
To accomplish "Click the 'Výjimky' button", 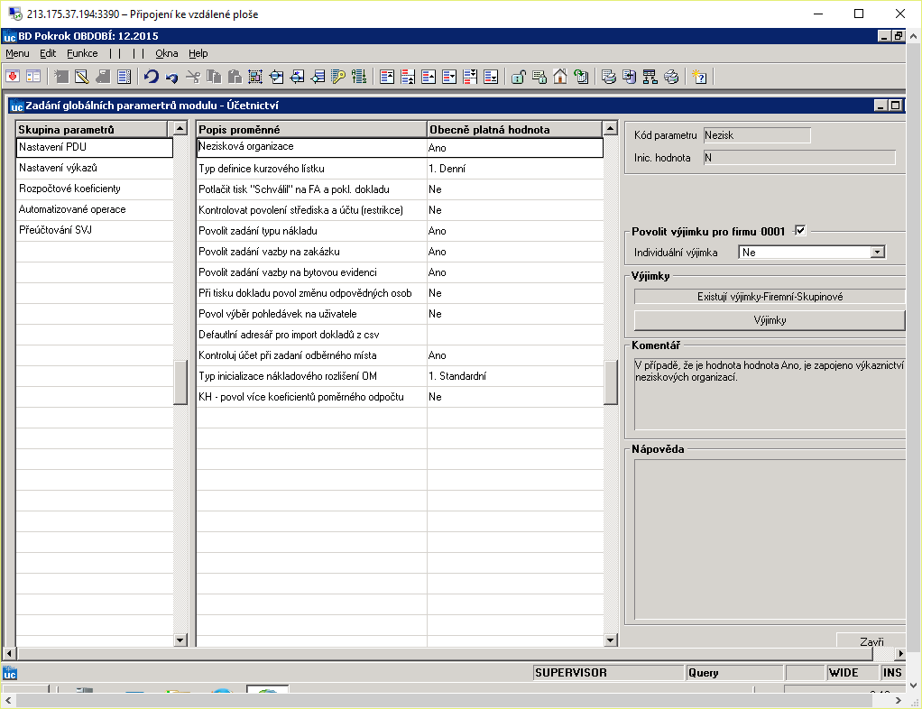I will point(770,320).
